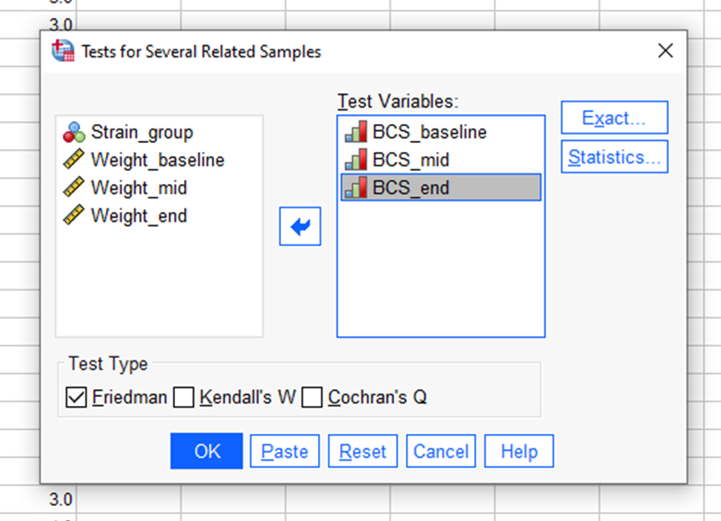Click OK to run the test

click(x=206, y=451)
